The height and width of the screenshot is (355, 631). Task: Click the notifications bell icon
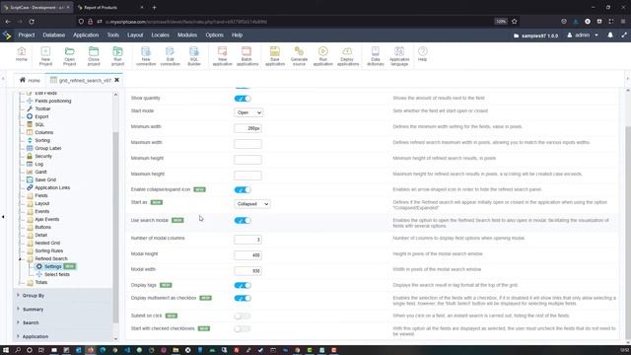pos(610,35)
